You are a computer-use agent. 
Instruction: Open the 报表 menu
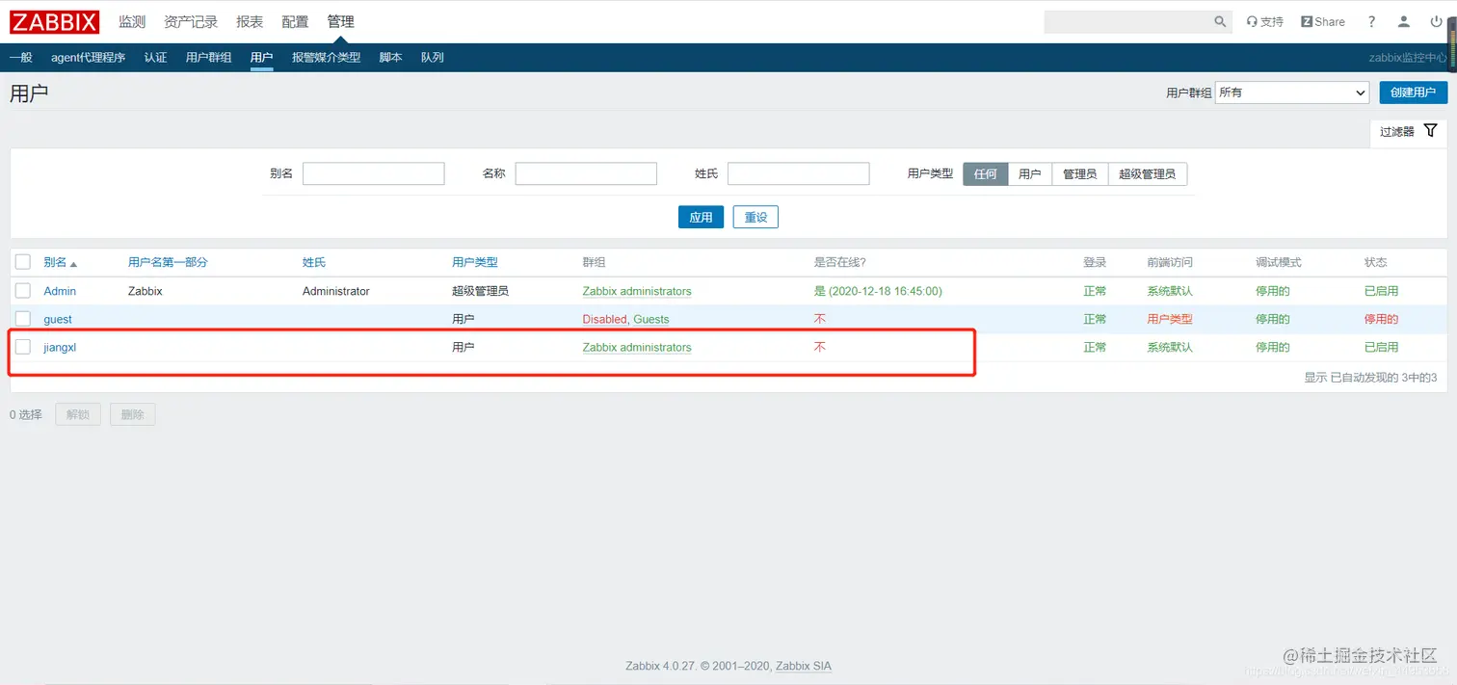pyautogui.click(x=250, y=21)
